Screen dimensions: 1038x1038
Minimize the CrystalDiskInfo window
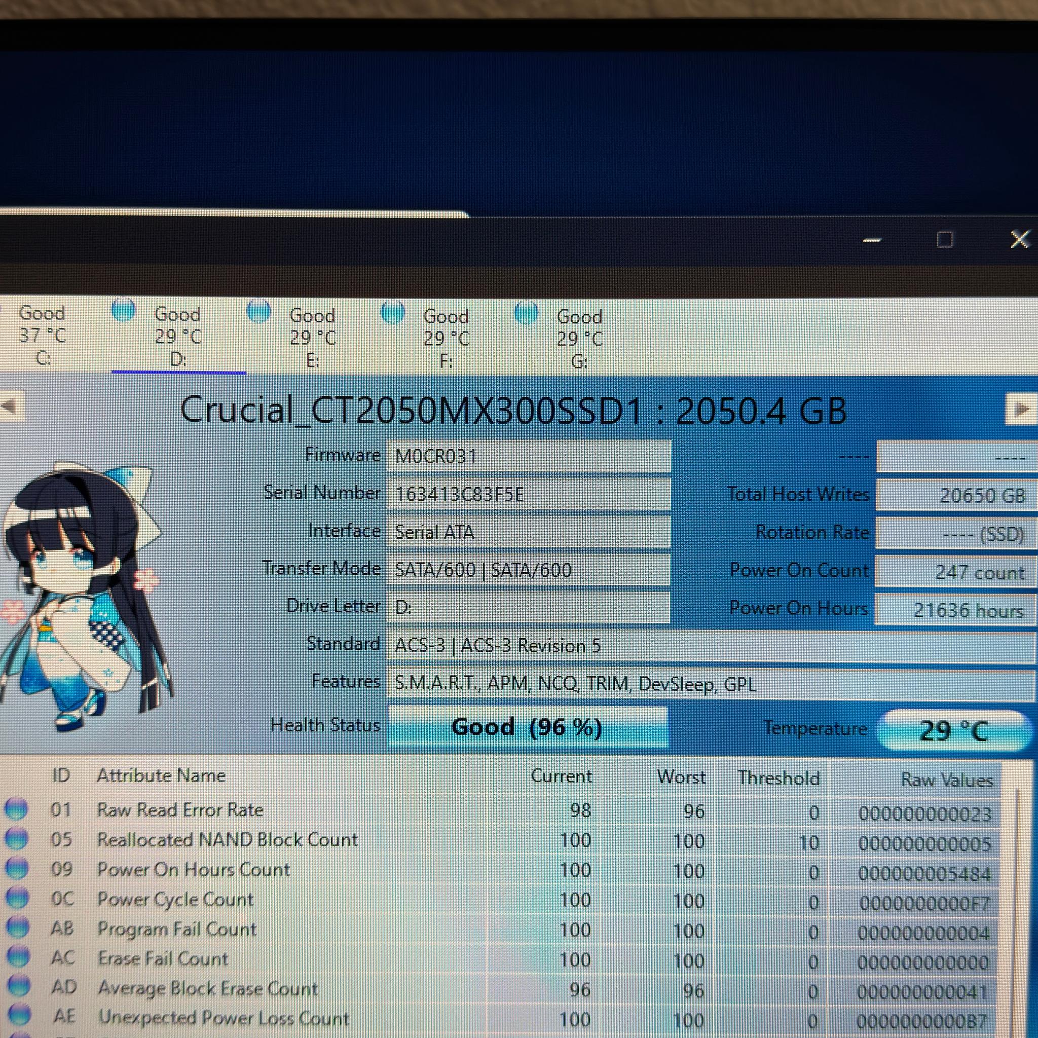(x=871, y=240)
